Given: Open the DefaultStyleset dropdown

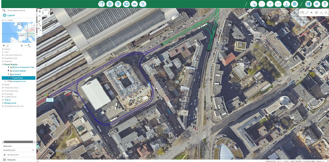Looking at the screenshot, I should pos(18,150).
